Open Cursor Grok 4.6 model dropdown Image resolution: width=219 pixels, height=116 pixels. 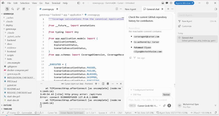149,106
